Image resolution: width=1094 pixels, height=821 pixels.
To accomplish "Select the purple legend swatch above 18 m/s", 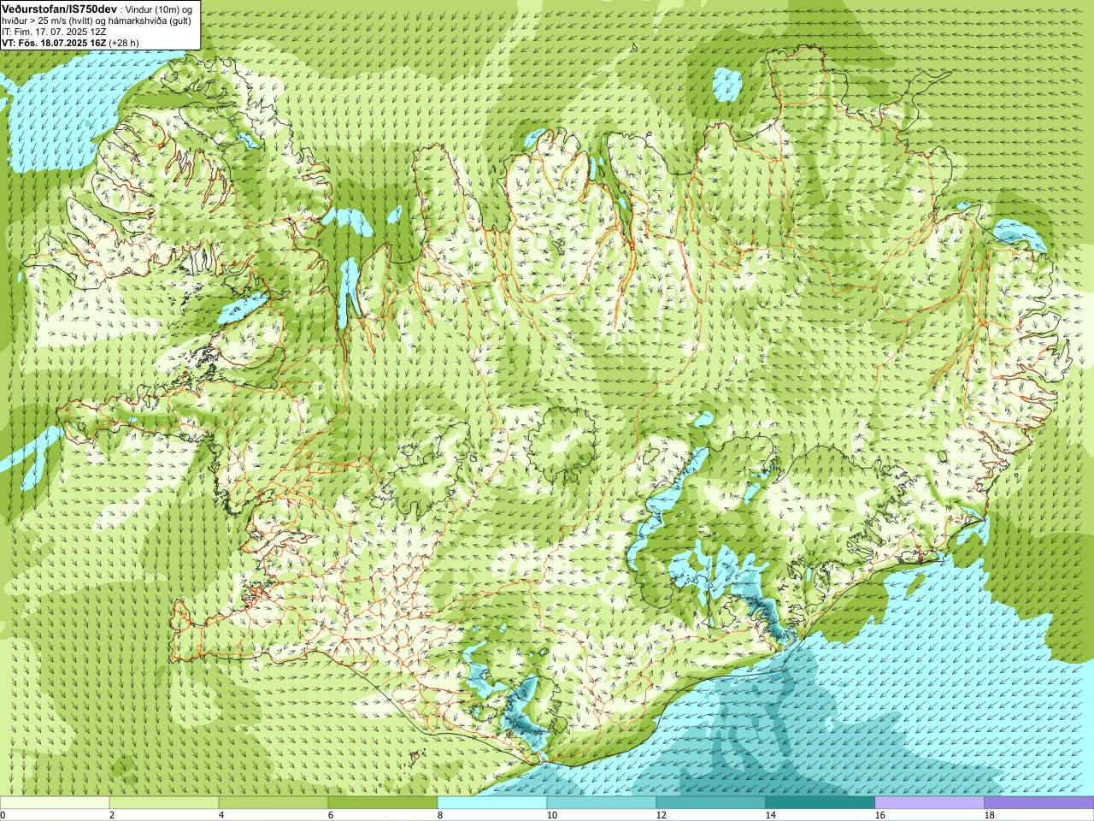I will click(1039, 803).
